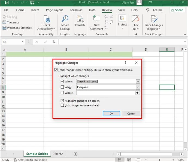Click Cancel in Highlight Changes dialog
188x162 pixels.
tap(131, 114)
